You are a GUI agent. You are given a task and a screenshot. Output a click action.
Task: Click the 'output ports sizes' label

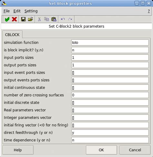pos(20,65)
